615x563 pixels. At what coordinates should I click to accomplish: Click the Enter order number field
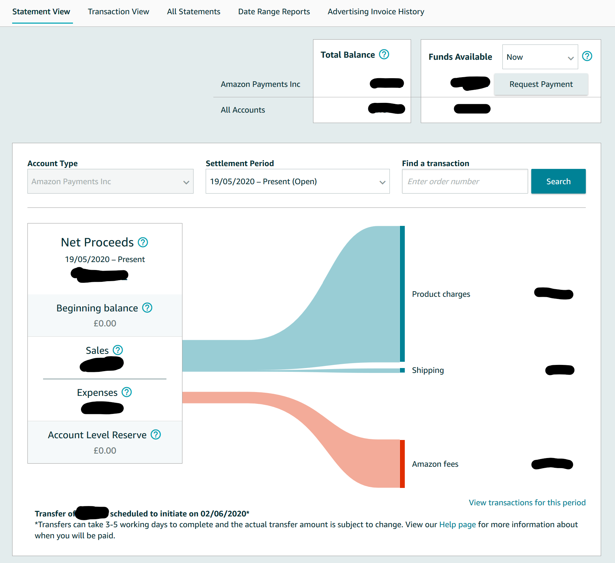(x=465, y=181)
